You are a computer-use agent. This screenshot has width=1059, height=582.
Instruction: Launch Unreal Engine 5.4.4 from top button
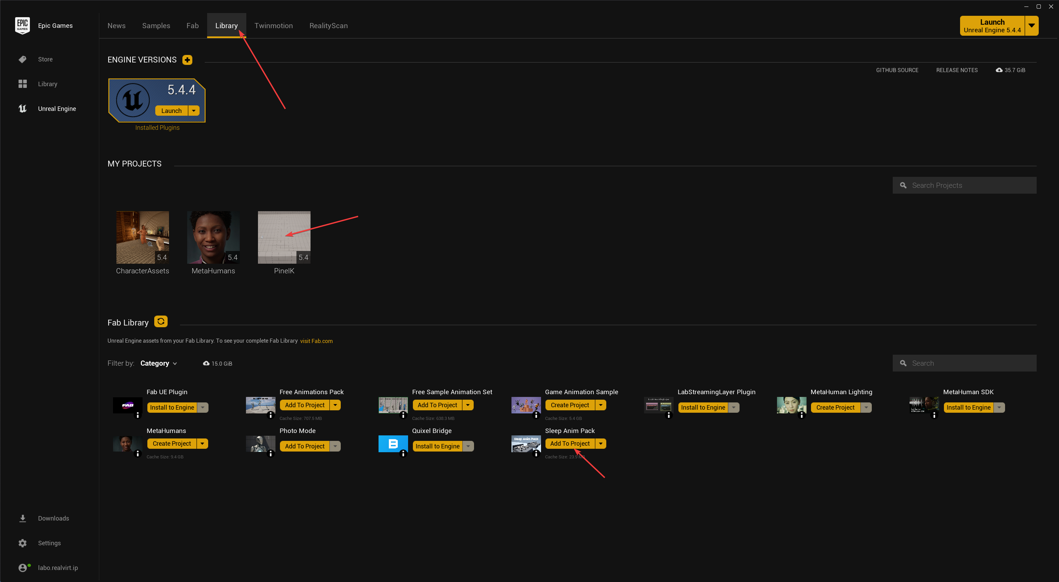pyautogui.click(x=992, y=25)
